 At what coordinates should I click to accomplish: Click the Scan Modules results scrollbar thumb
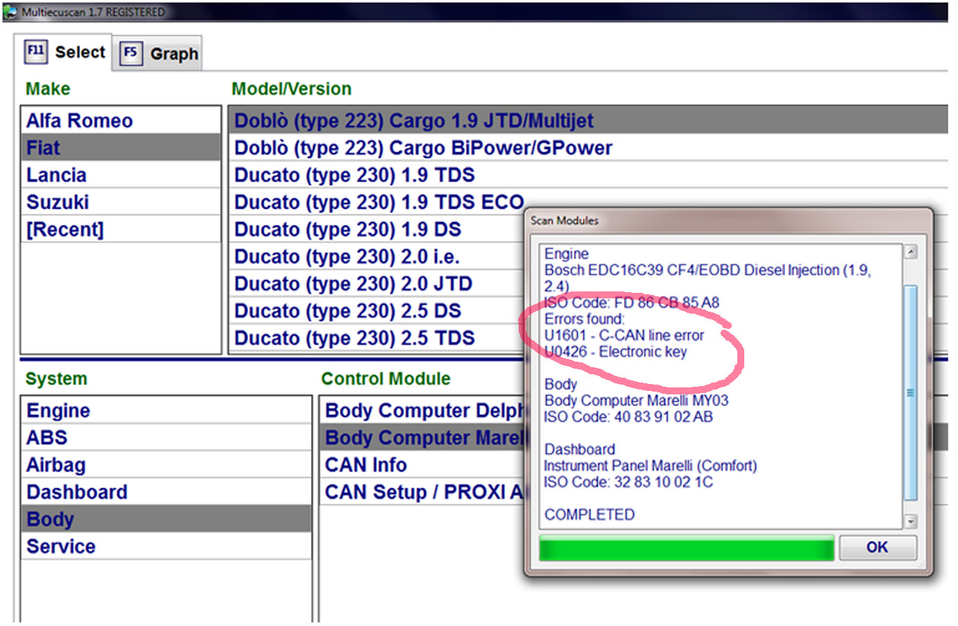[x=910, y=392]
